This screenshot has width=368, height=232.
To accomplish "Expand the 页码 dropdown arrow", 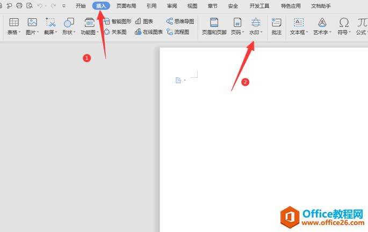I will point(243,32).
